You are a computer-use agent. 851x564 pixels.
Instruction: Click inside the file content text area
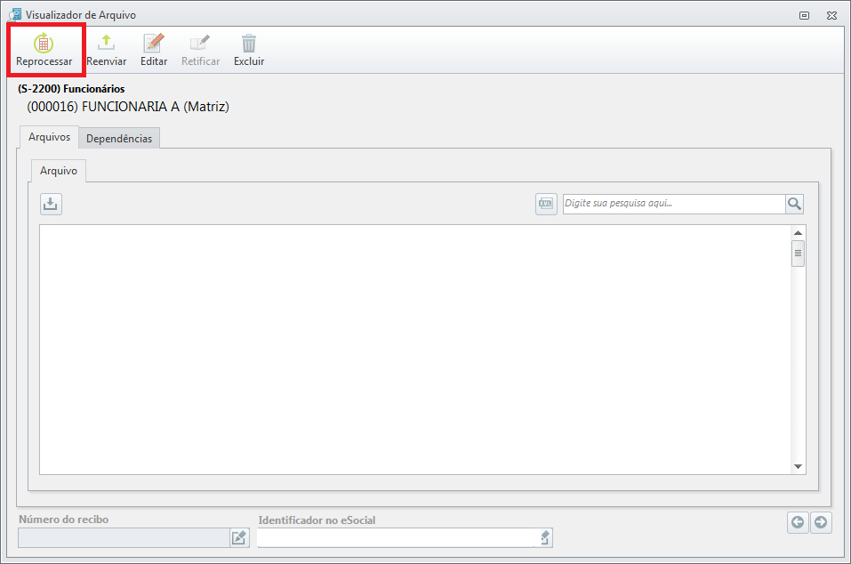pyautogui.click(x=415, y=350)
